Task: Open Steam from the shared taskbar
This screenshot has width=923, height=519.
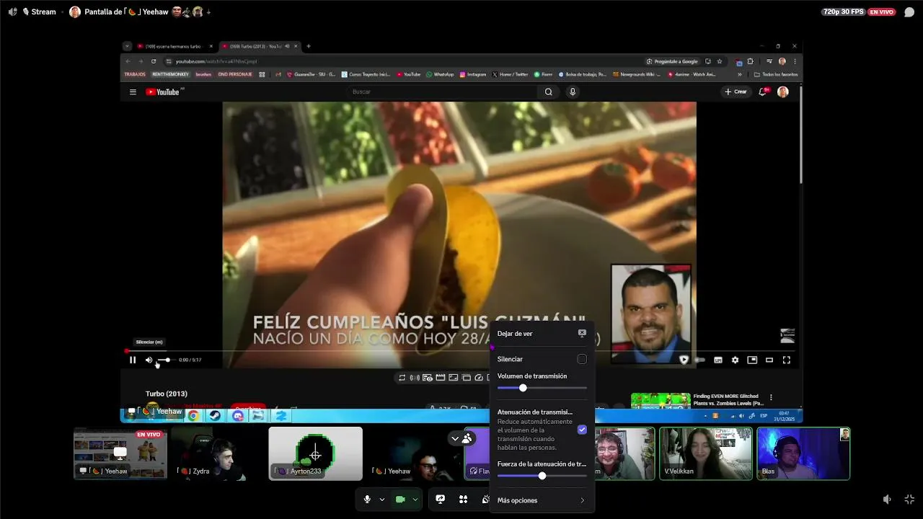Action: pyautogui.click(x=215, y=415)
